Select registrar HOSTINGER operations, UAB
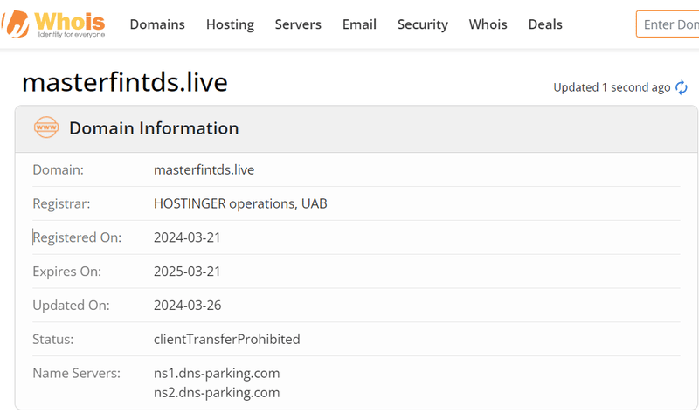Viewport: 699px width, 413px height. click(240, 203)
